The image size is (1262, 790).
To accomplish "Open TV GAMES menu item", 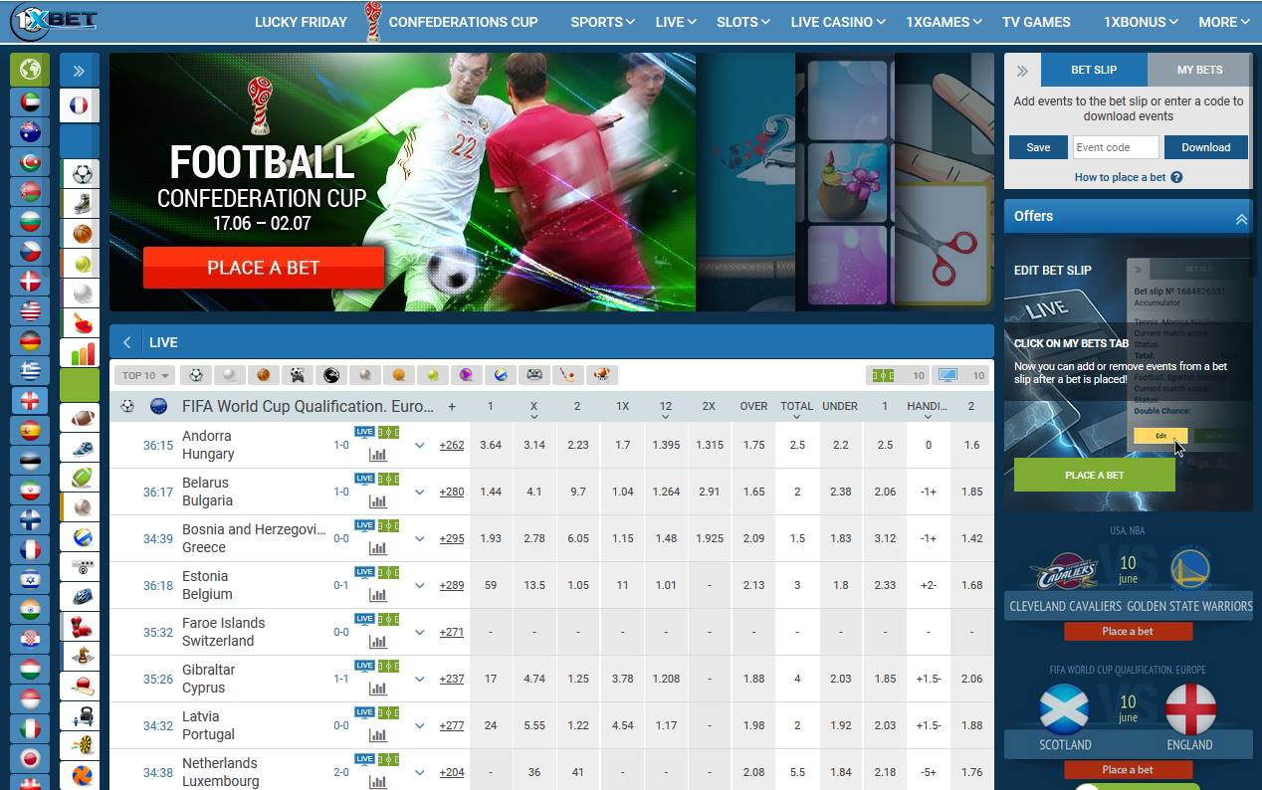I will pos(1036,22).
